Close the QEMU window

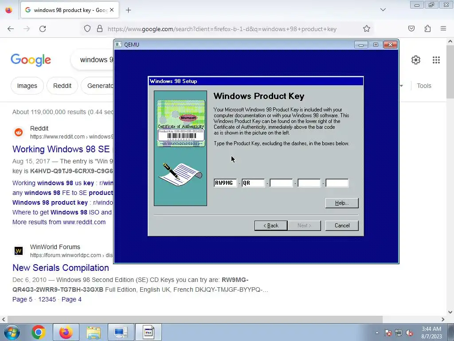coord(390,45)
